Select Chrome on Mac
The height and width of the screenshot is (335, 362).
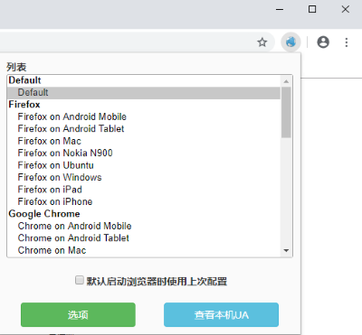click(144, 250)
